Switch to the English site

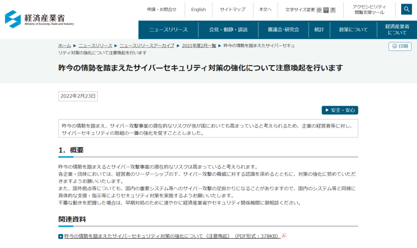coord(198,10)
